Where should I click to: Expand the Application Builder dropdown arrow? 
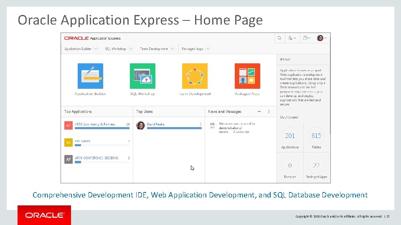pyautogui.click(x=96, y=49)
